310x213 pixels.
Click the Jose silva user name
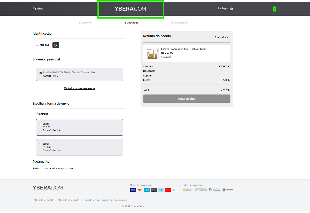click(44, 45)
